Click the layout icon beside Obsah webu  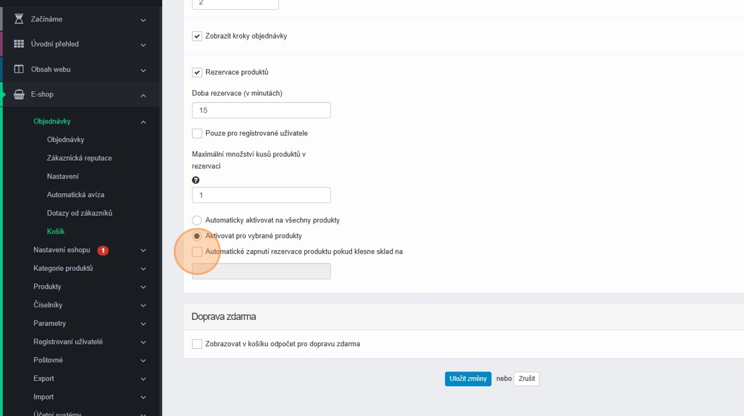[x=19, y=69]
